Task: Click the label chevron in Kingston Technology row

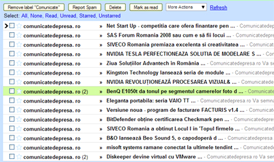Action: pos(101,73)
